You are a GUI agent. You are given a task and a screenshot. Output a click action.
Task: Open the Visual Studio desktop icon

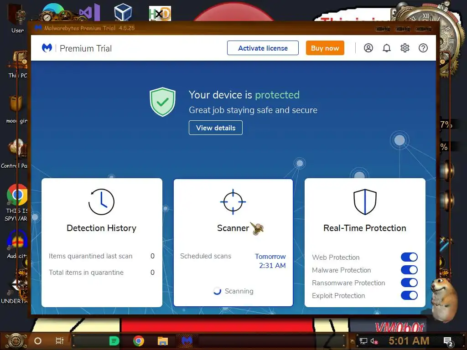click(89, 12)
